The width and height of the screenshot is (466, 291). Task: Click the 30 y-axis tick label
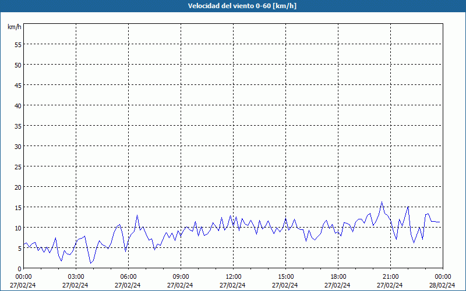point(17,146)
